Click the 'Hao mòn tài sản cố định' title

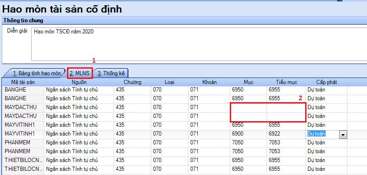coord(62,9)
